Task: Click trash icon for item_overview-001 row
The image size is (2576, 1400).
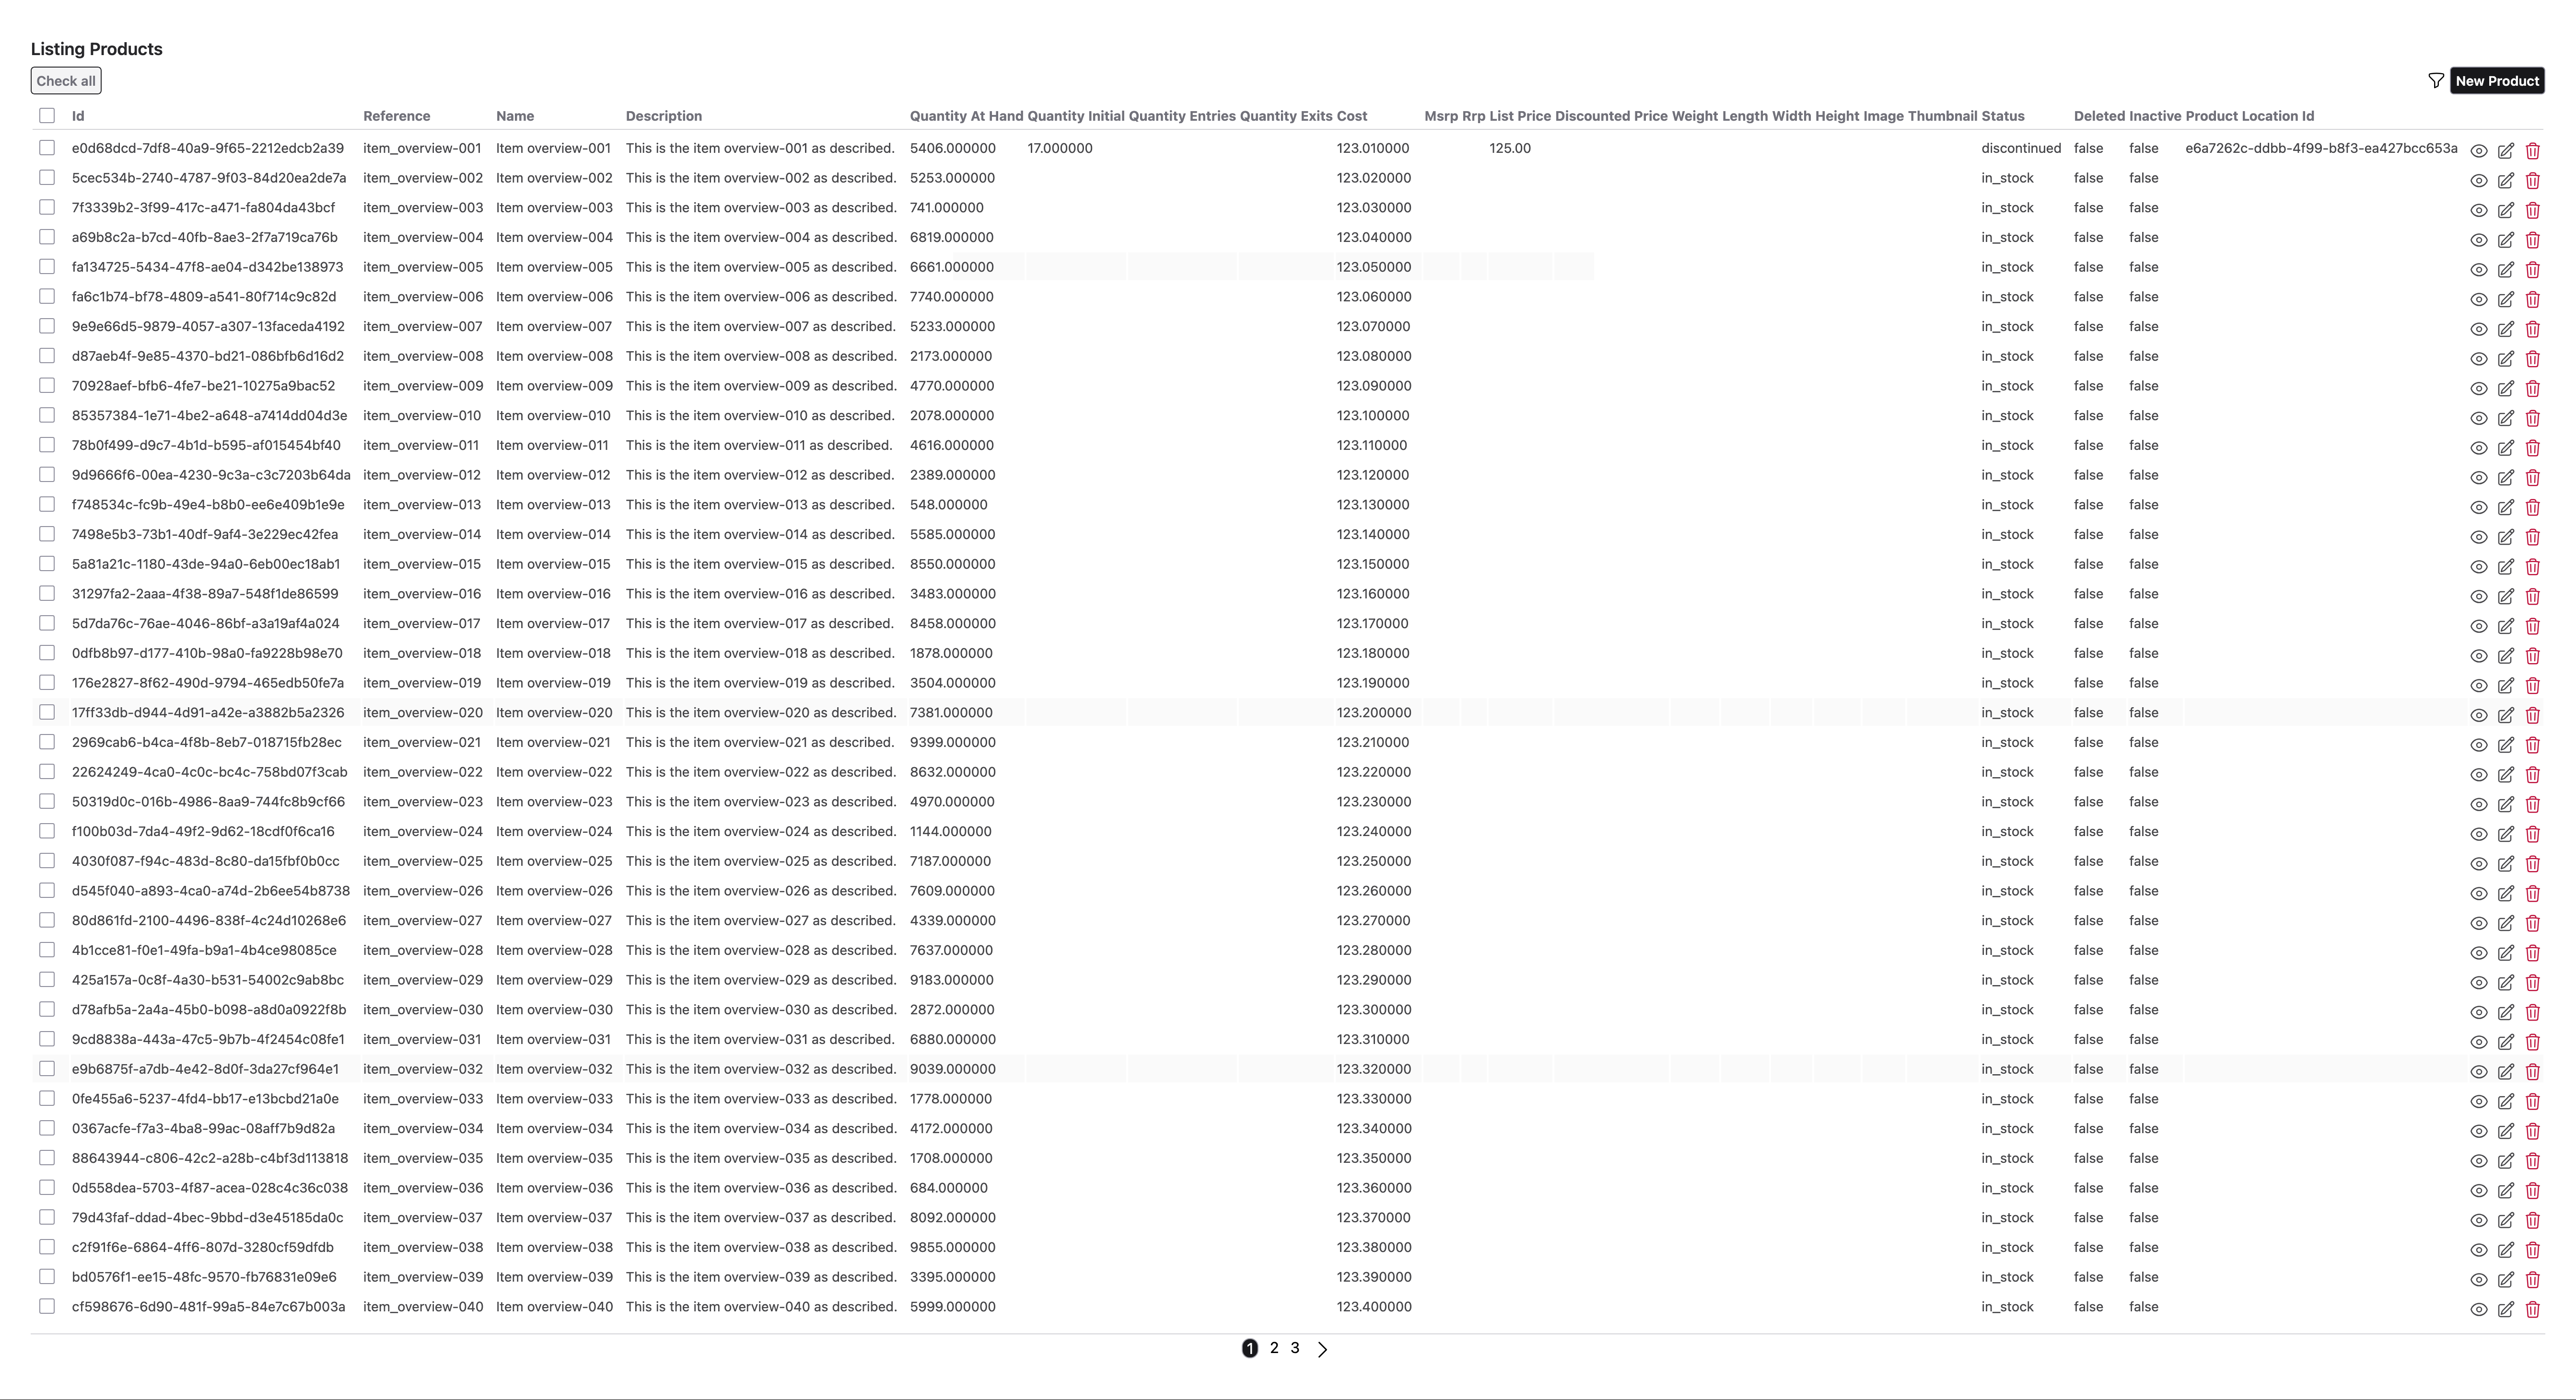Action: pyautogui.click(x=2532, y=151)
